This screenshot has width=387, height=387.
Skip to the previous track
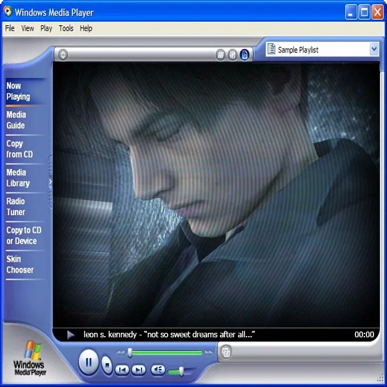122,370
